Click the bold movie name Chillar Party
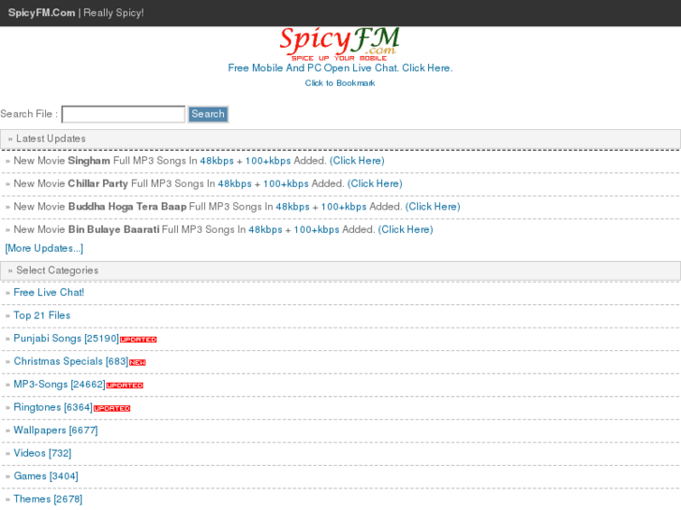681x510 pixels. tap(98, 184)
